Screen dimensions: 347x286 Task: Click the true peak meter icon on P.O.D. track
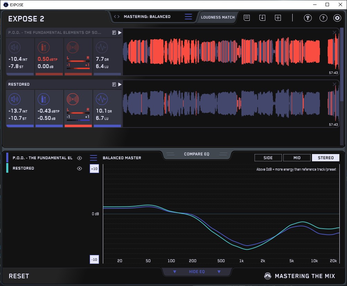[x=43, y=47]
